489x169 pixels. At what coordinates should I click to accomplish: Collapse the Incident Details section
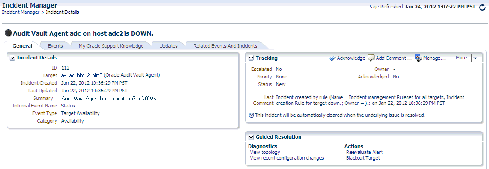click(13, 58)
